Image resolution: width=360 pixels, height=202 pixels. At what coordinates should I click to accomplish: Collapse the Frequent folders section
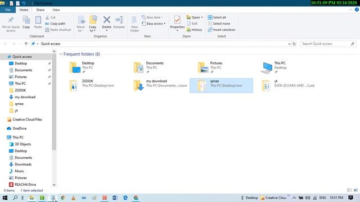point(61,54)
